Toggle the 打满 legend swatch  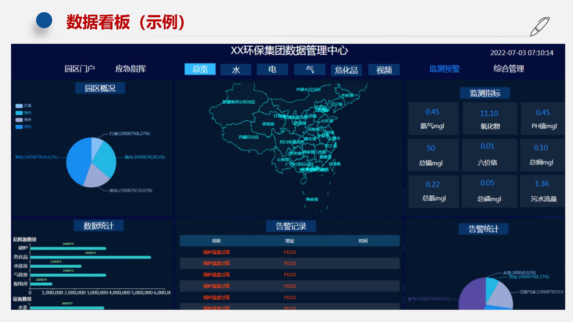click(x=19, y=106)
